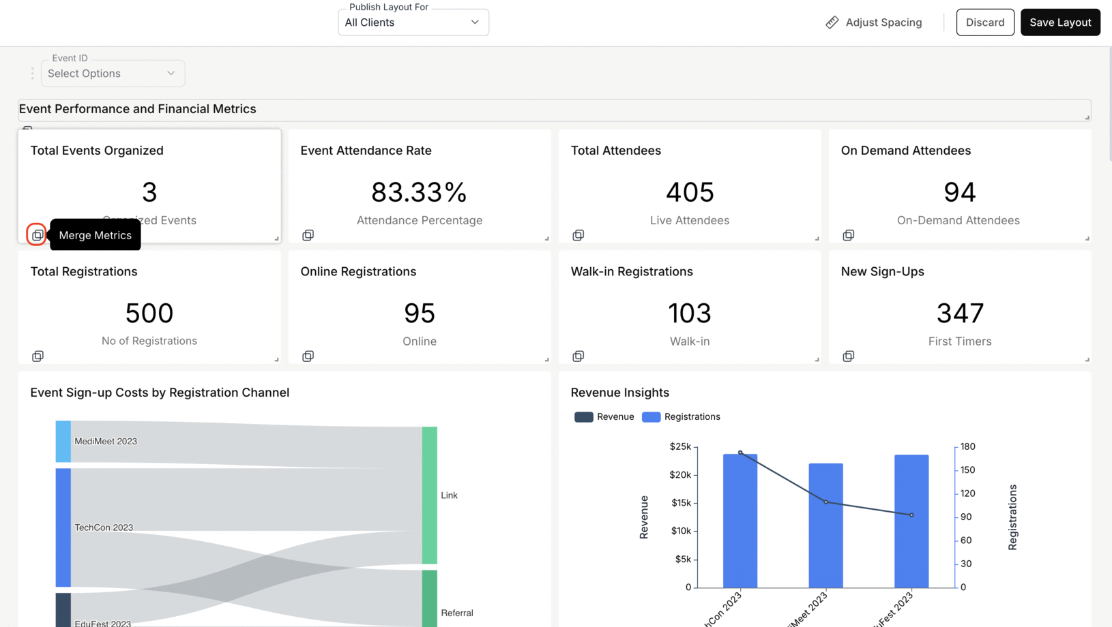Toggle the Registrations legend in Revenue Insights
This screenshot has height=627, width=1112.
coord(681,416)
